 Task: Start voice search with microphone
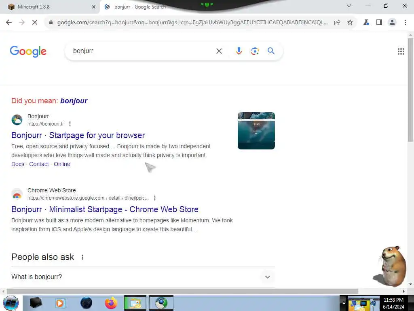click(x=239, y=51)
